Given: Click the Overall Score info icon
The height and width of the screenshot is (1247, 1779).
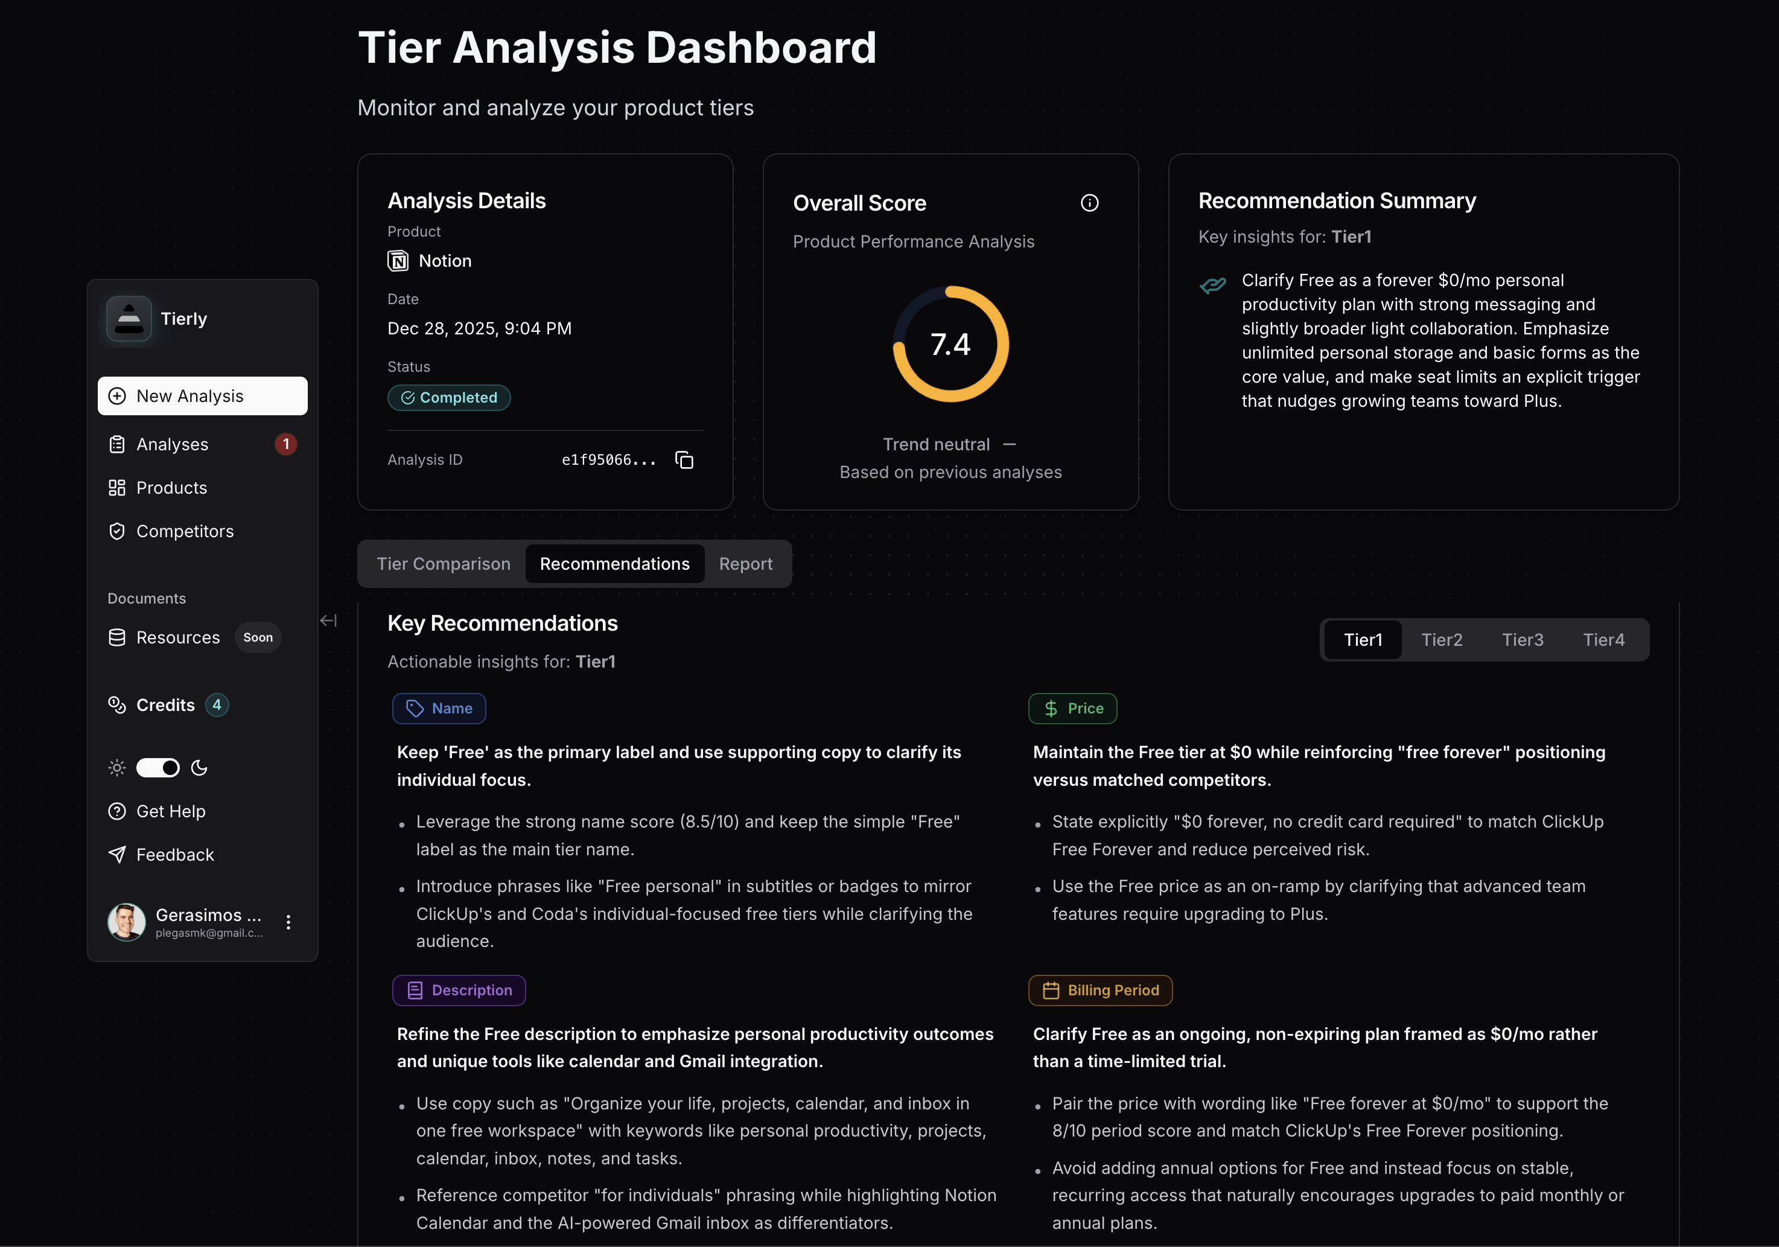Looking at the screenshot, I should click(x=1089, y=202).
